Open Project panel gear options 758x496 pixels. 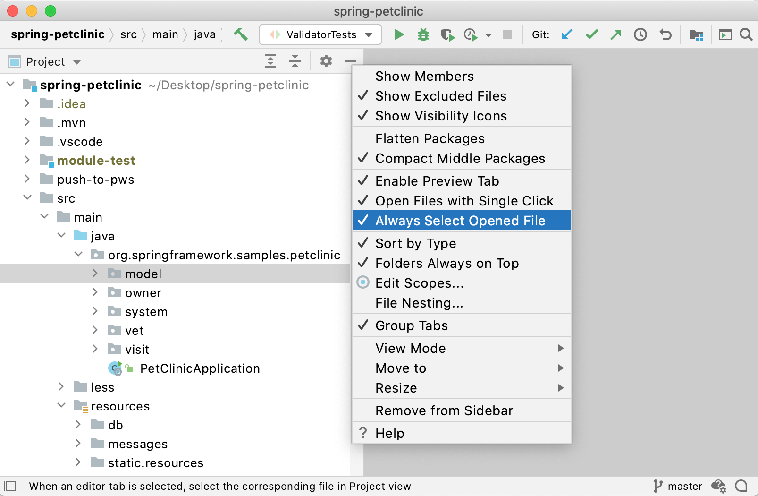coord(326,61)
